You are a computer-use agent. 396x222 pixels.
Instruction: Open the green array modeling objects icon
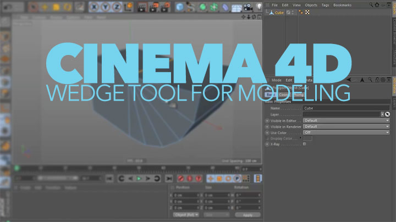(213, 7)
